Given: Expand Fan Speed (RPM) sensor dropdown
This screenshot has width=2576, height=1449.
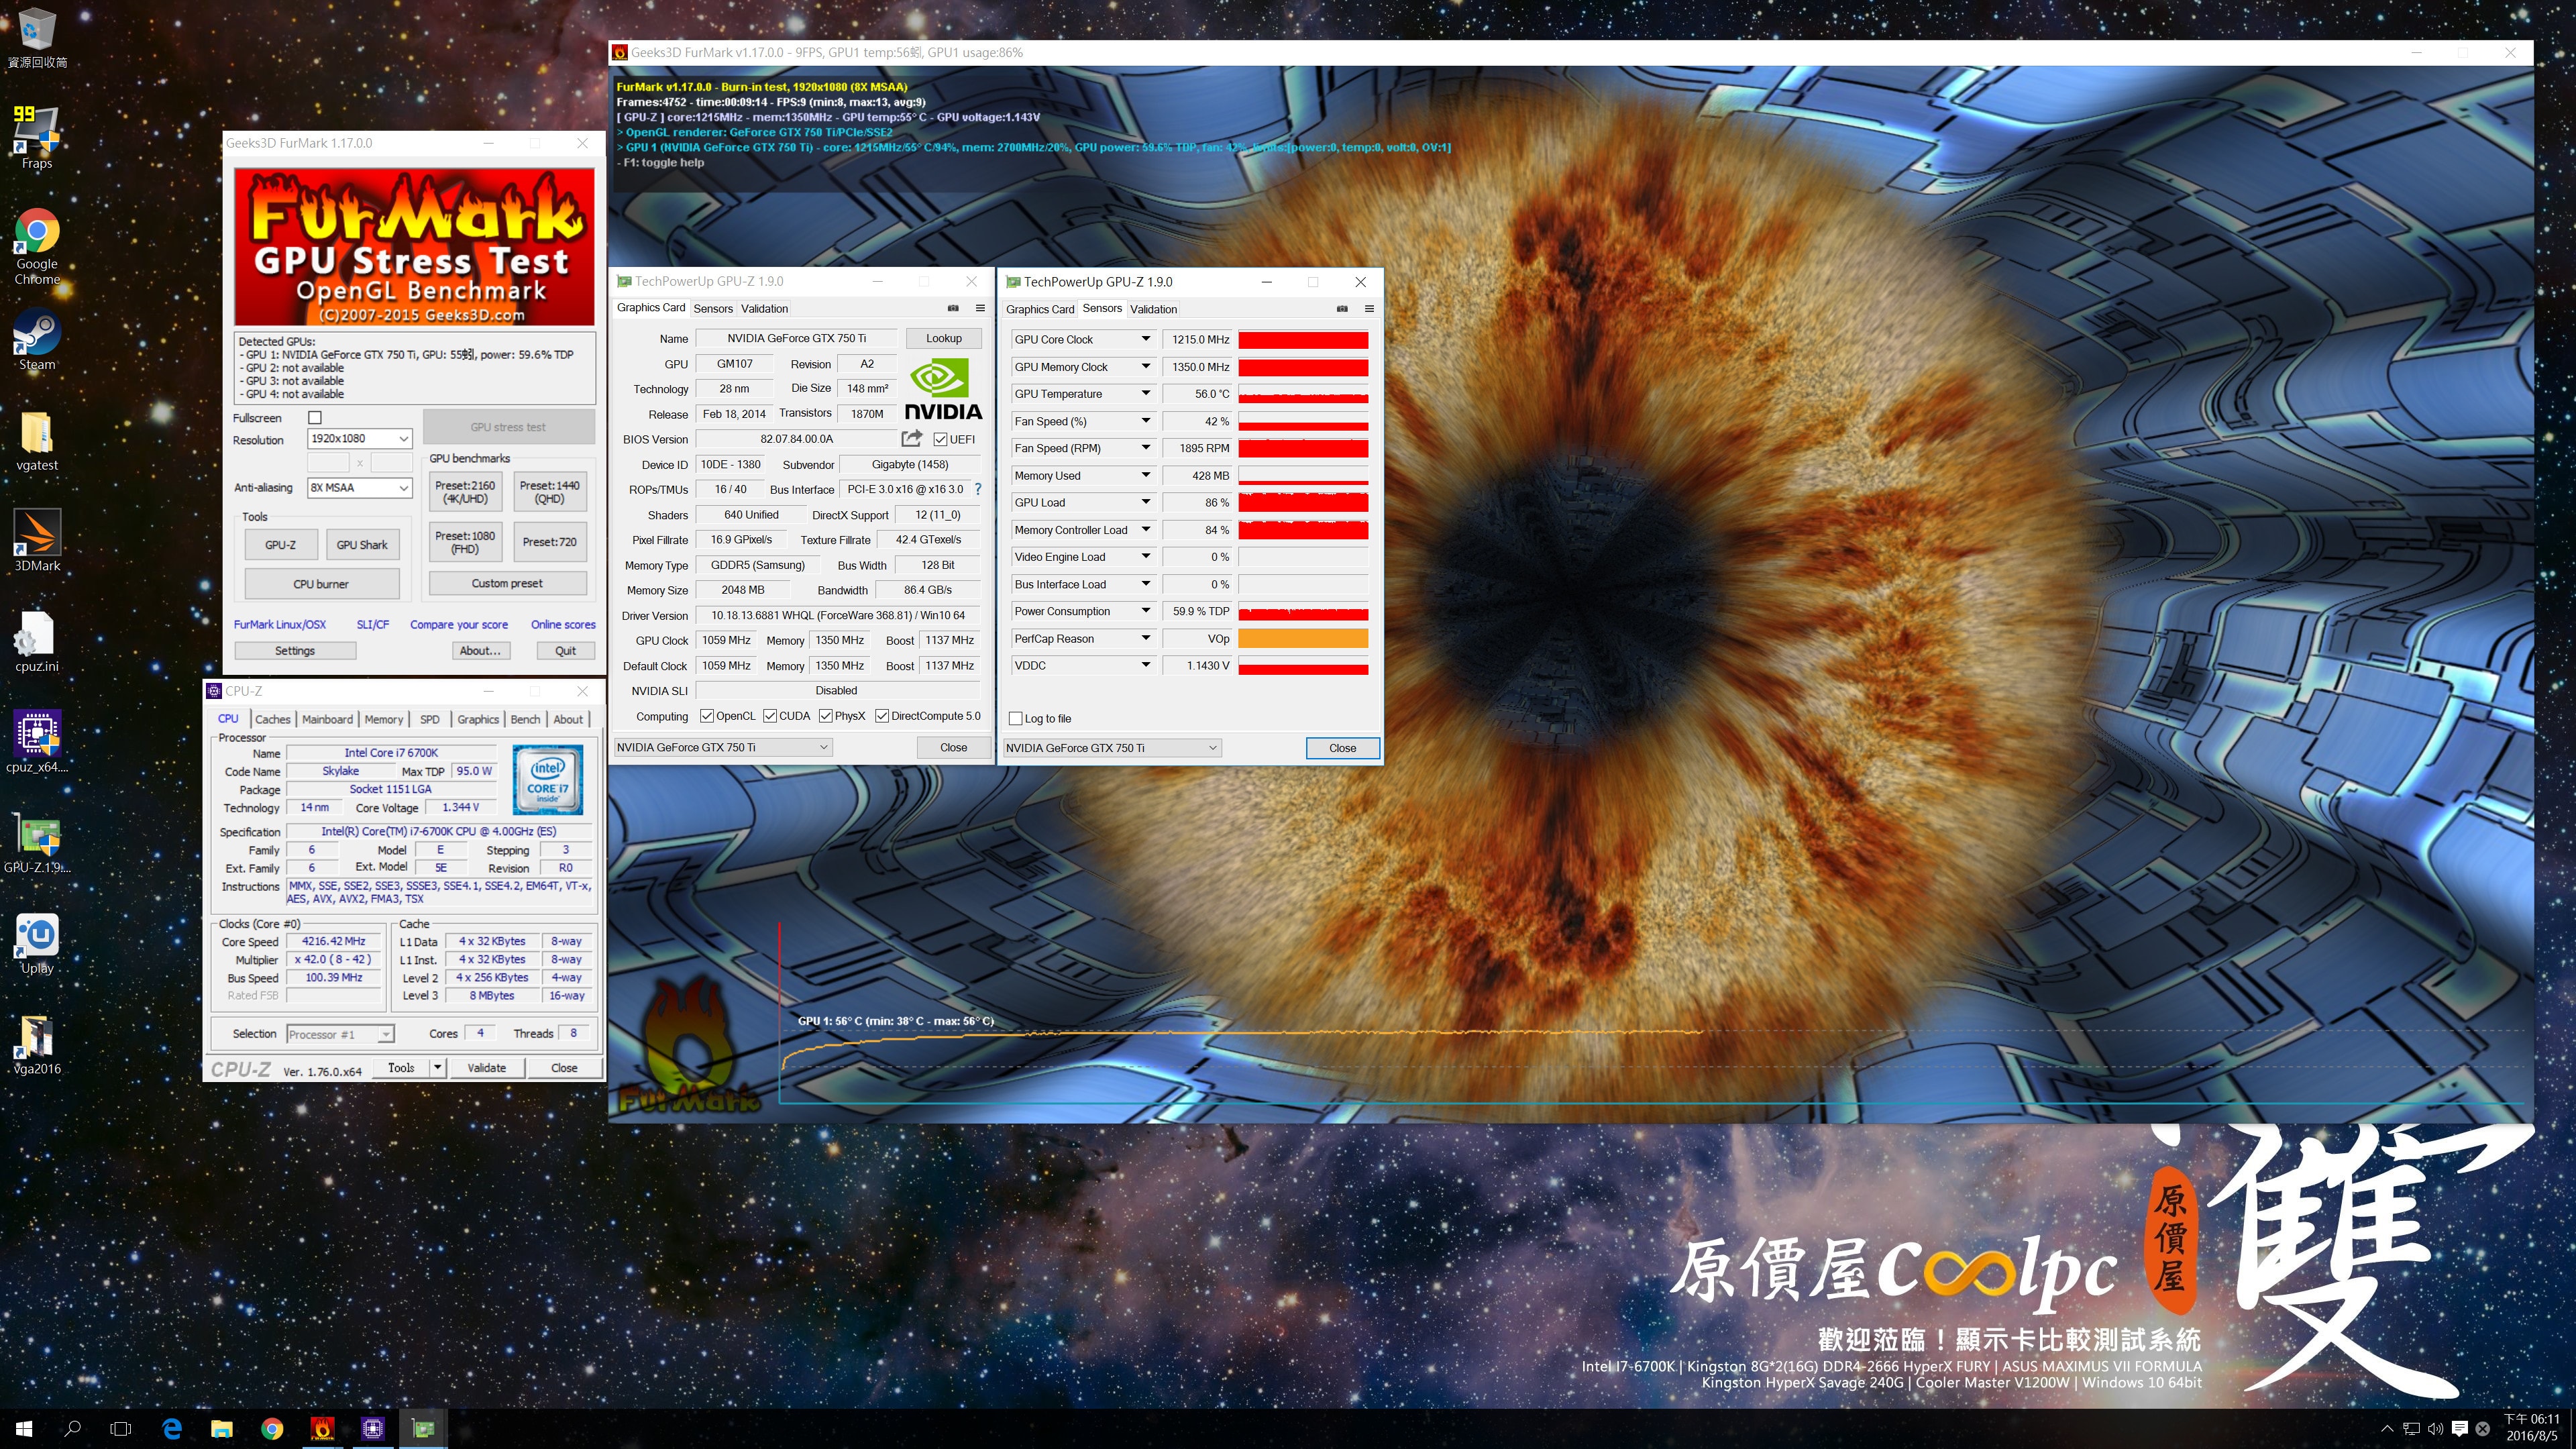Looking at the screenshot, I should point(1145,448).
